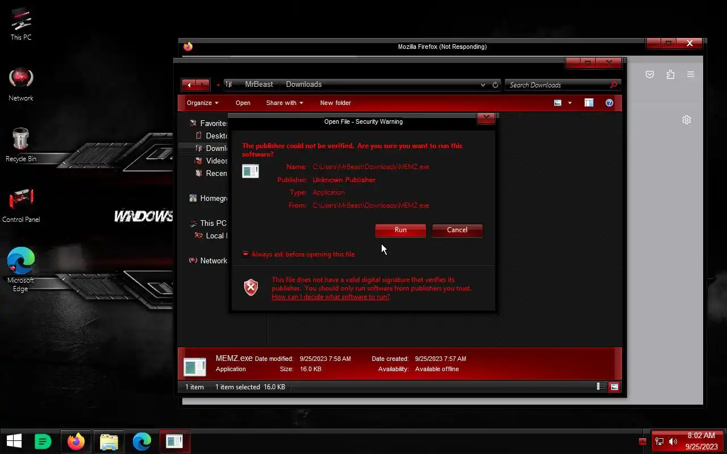727x454 pixels.
Task: Create a New folder
Action: (x=336, y=103)
